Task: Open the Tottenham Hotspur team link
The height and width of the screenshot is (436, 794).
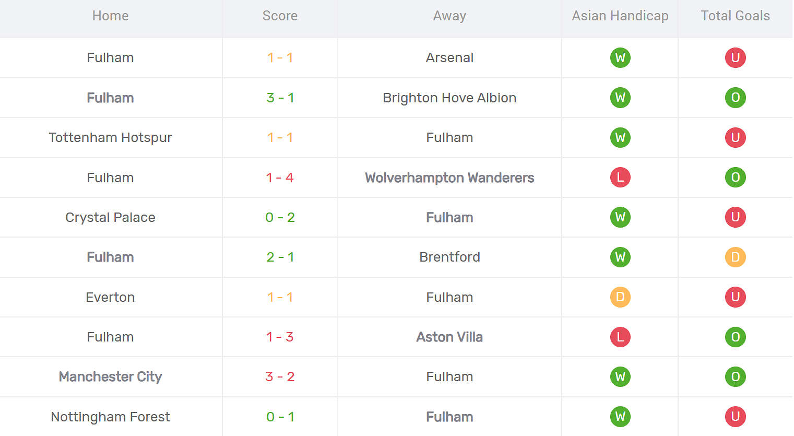Action: point(110,137)
